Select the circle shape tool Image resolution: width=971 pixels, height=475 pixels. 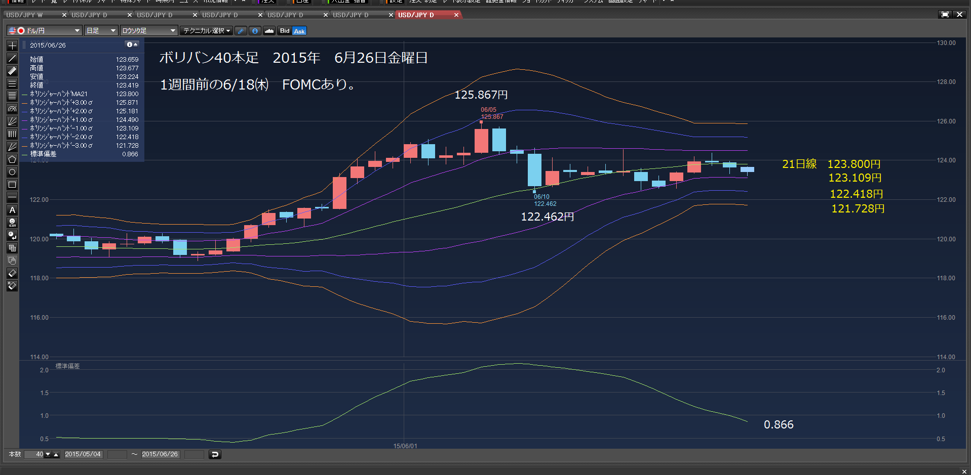12,172
